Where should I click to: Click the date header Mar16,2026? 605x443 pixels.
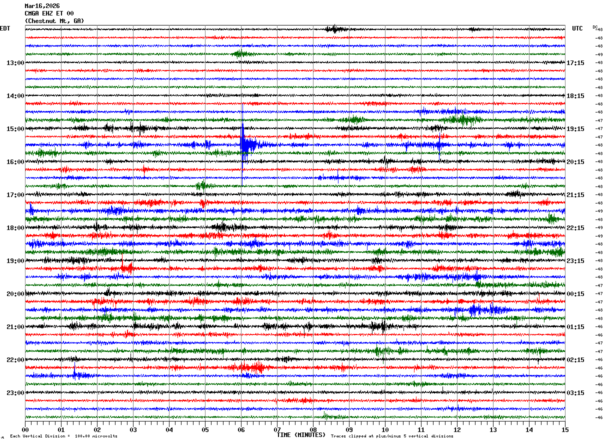click(x=42, y=6)
